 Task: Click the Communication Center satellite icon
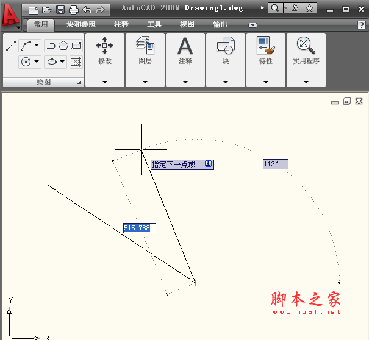coord(295,9)
